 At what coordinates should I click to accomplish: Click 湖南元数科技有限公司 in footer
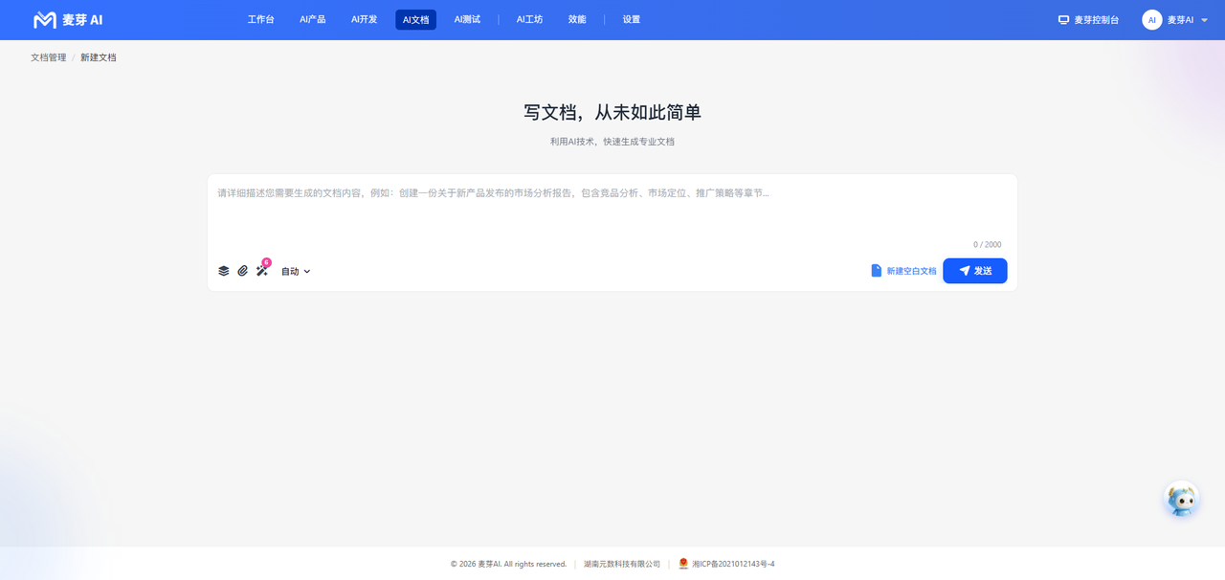(622, 564)
